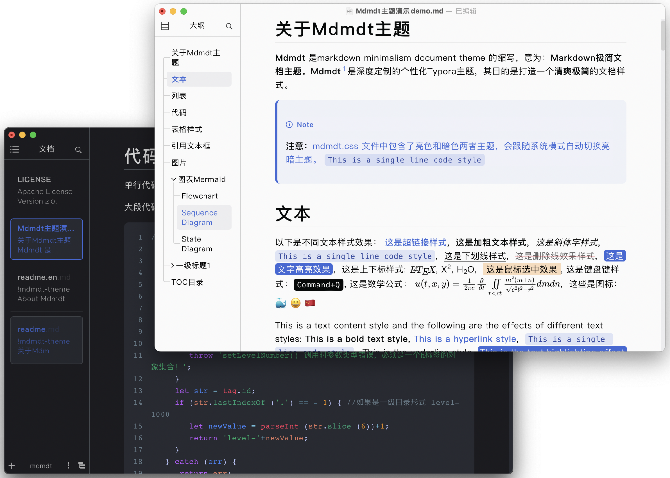
Task: Click the Note label in callout
Action: coord(305,125)
